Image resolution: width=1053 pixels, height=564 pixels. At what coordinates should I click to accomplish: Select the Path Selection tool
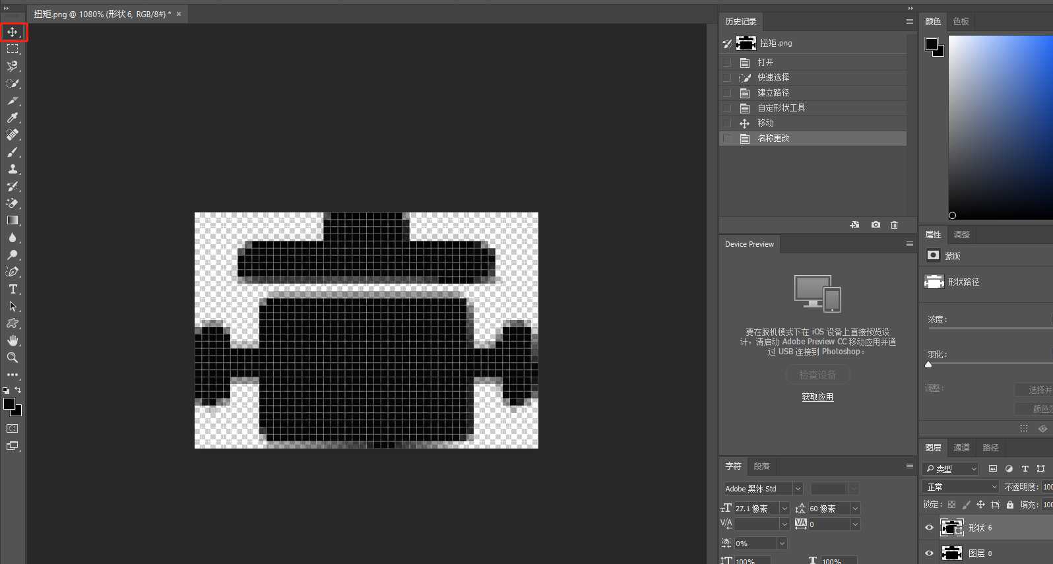tap(13, 306)
